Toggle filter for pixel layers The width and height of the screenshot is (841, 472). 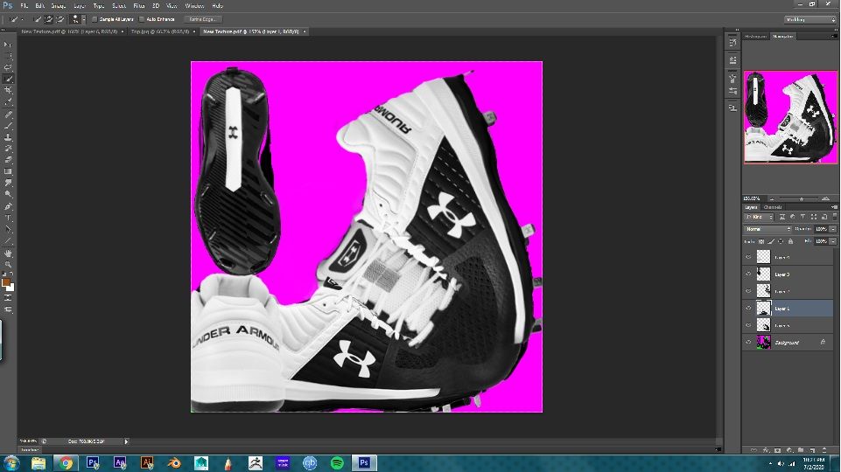[782, 217]
